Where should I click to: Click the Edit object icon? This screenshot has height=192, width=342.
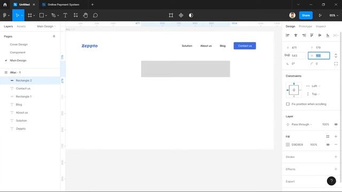(171, 15)
